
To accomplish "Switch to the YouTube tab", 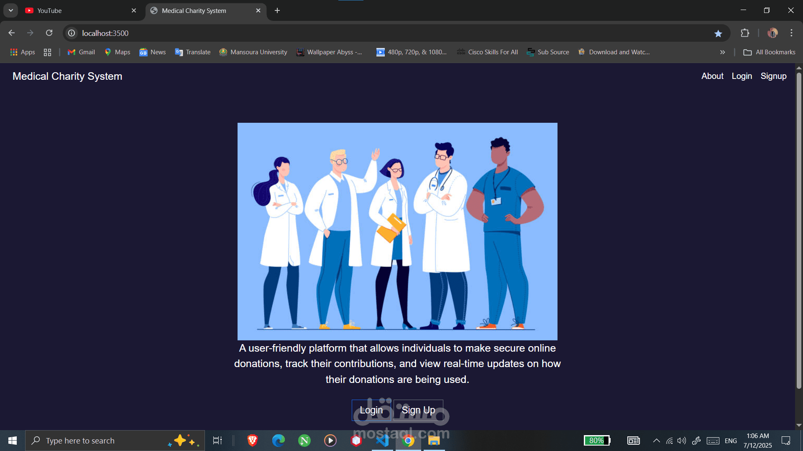I will (x=79, y=11).
